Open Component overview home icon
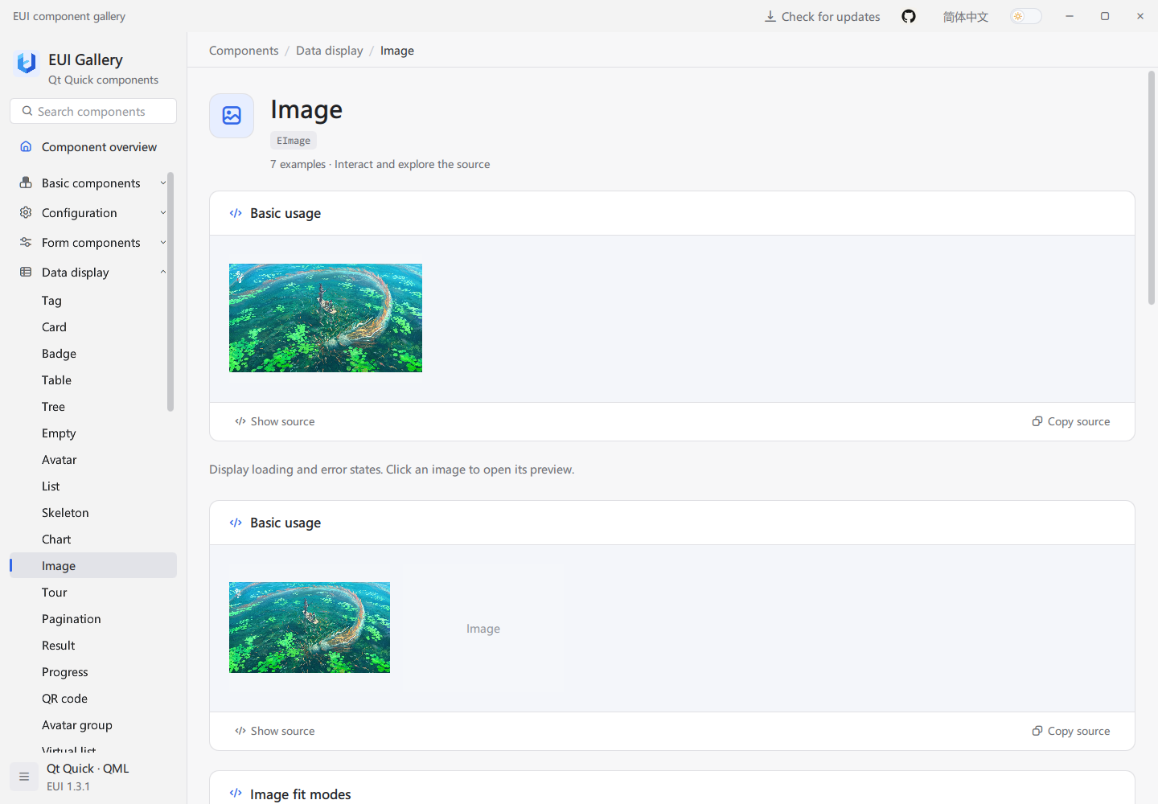The image size is (1158, 804). (x=26, y=146)
